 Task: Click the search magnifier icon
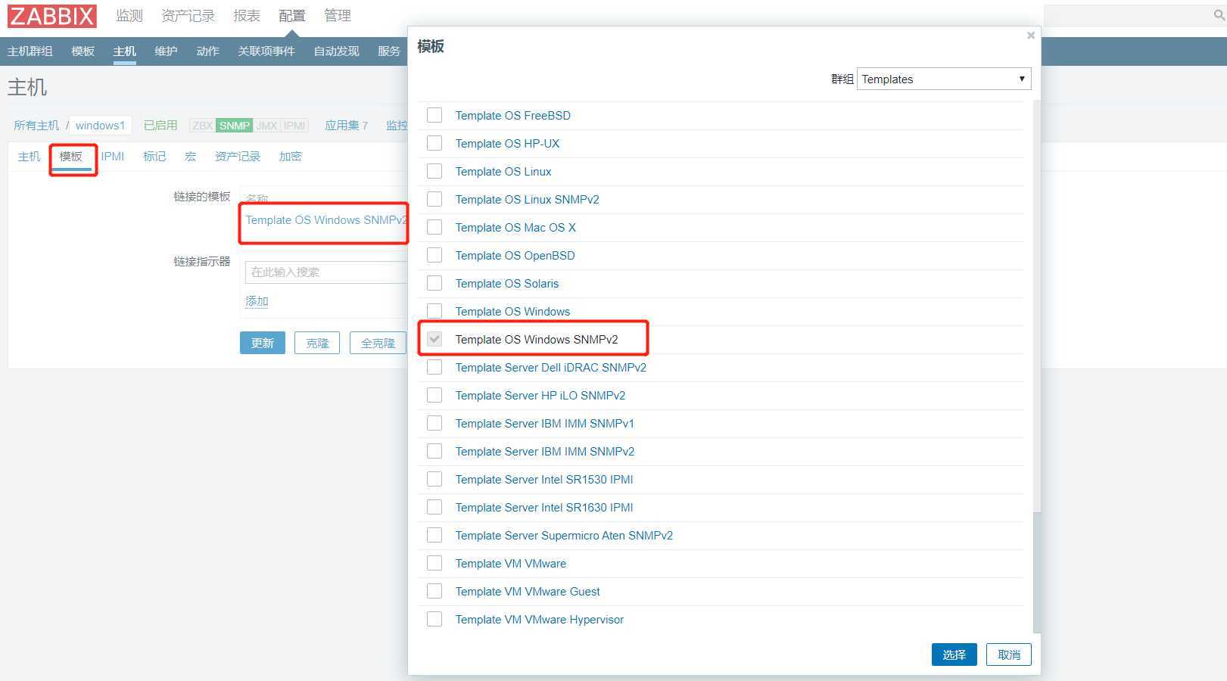1219,14
